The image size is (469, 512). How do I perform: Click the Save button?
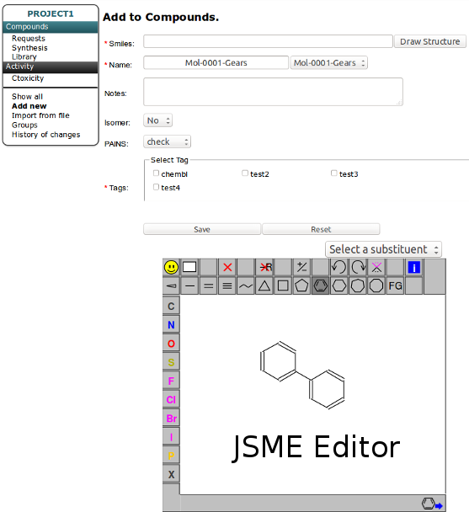point(202,229)
